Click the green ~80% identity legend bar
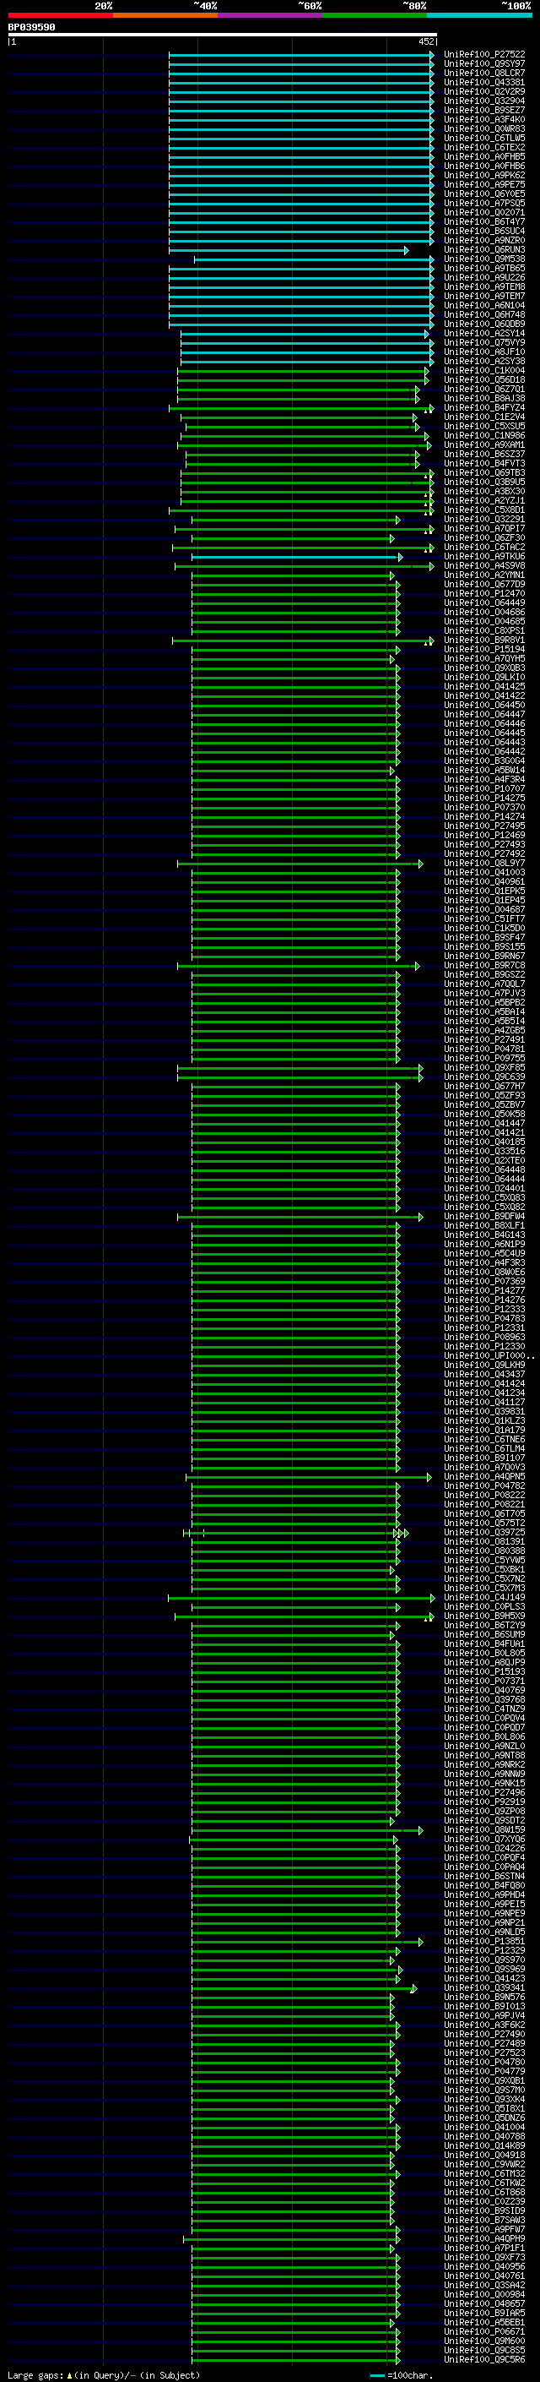The width and height of the screenshot is (540, 2382). click(374, 15)
